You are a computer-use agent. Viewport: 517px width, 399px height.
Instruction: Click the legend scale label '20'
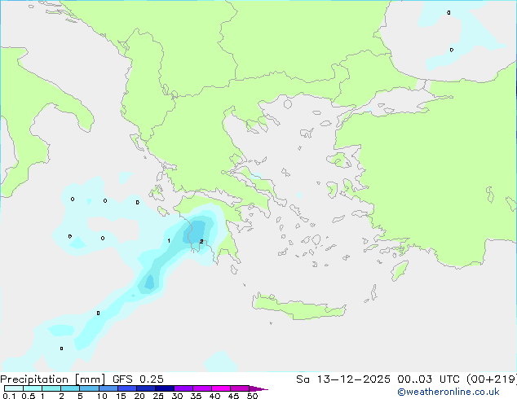[139, 396]
